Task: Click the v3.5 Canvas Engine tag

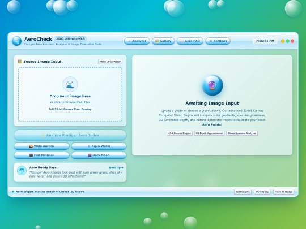Action: (180, 133)
